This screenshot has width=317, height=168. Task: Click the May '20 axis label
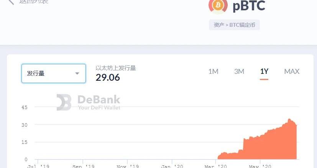[260, 166]
